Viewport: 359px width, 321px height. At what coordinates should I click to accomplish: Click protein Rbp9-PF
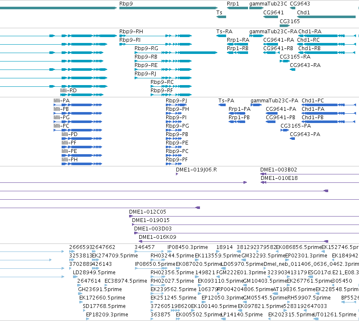(176, 160)
